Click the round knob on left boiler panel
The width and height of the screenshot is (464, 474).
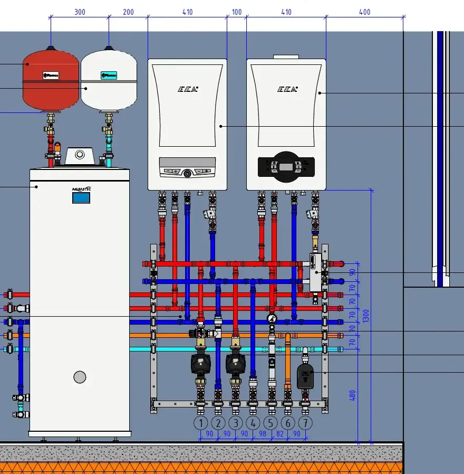(187, 172)
